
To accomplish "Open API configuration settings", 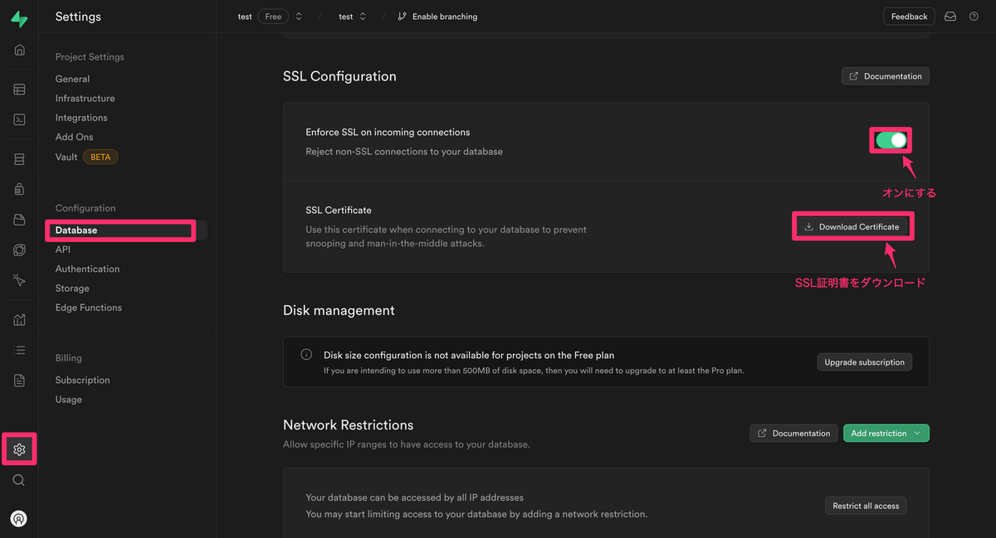I will pos(63,250).
